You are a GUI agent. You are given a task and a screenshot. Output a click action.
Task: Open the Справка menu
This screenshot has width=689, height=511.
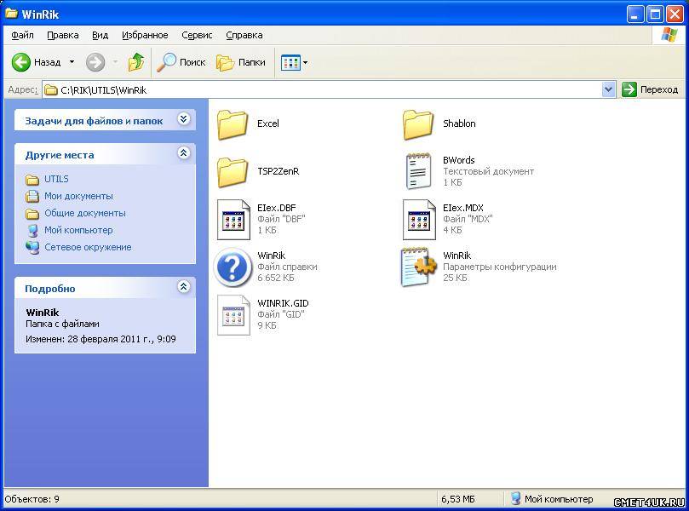(244, 35)
